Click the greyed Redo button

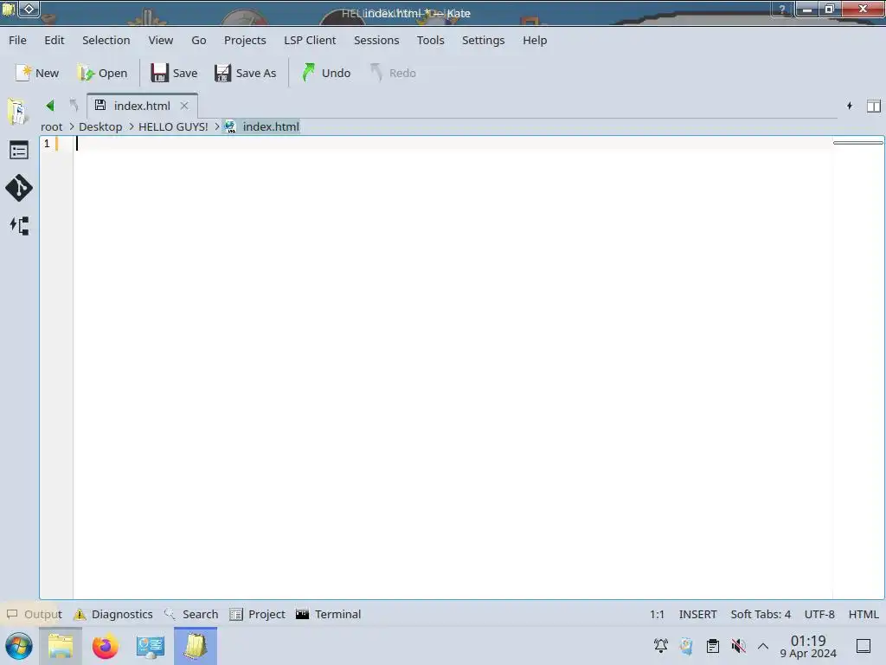pyautogui.click(x=393, y=73)
